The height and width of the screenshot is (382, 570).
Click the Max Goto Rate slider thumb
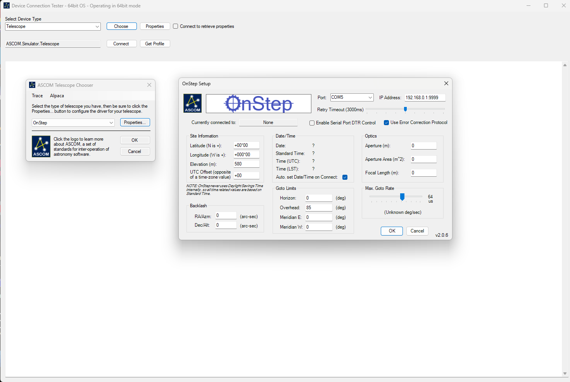coord(402,197)
